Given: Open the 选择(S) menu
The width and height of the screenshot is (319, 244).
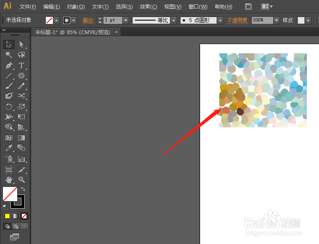Looking at the screenshot, I should pyautogui.click(x=124, y=7).
